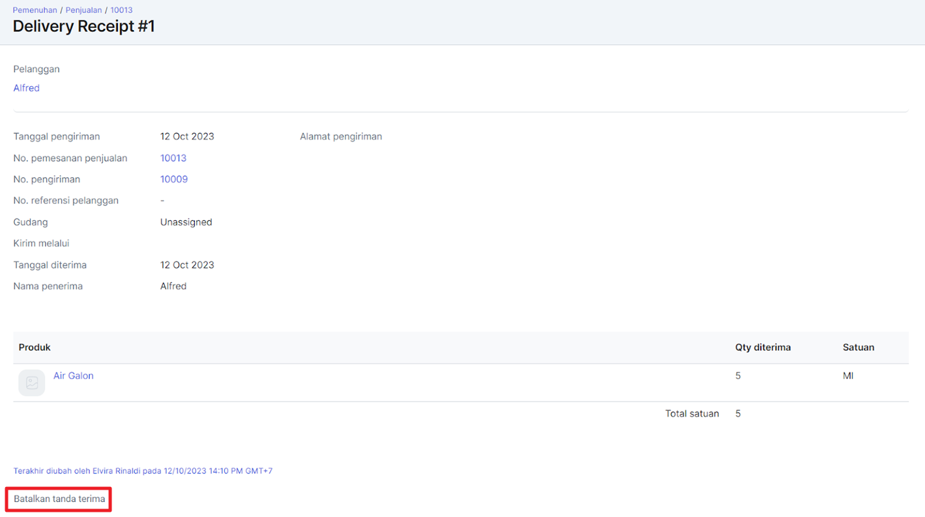This screenshot has height=517, width=925.
Task: Click the Nama penerima label
Action: [x=48, y=286]
